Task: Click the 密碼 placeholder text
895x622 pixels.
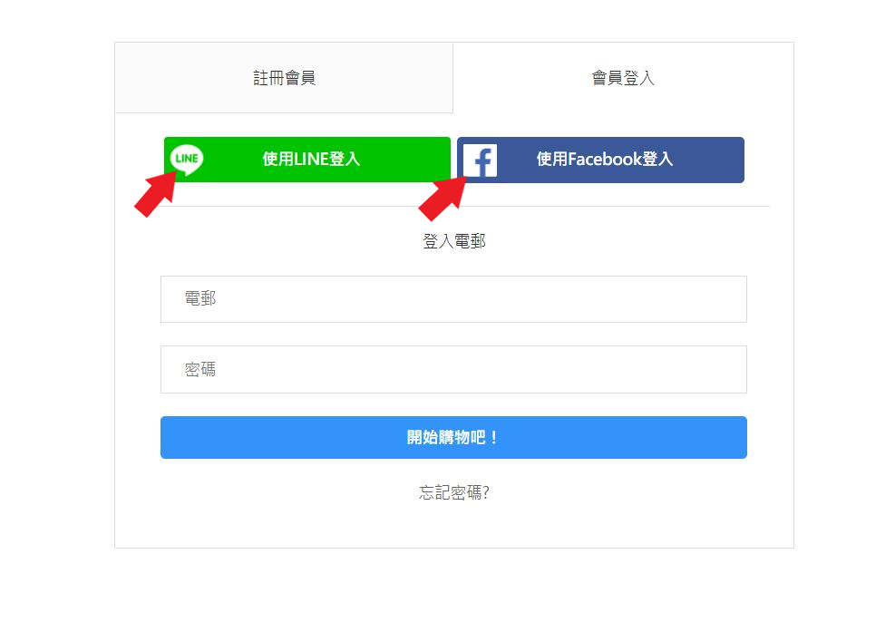Action: click(200, 369)
